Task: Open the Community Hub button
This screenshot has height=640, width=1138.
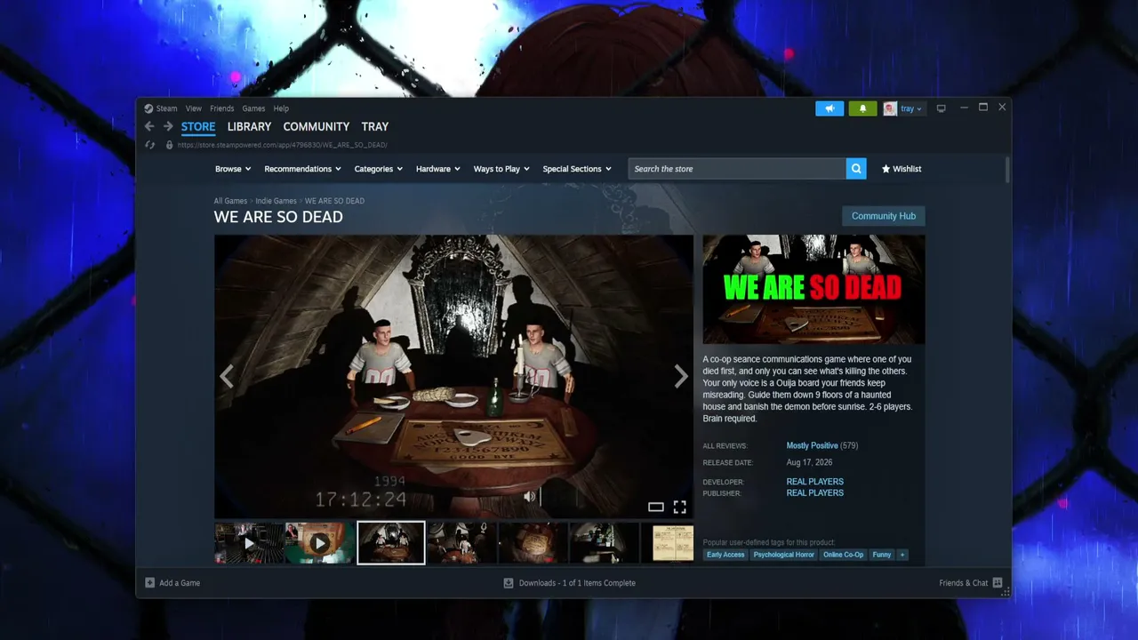Action: pos(884,216)
